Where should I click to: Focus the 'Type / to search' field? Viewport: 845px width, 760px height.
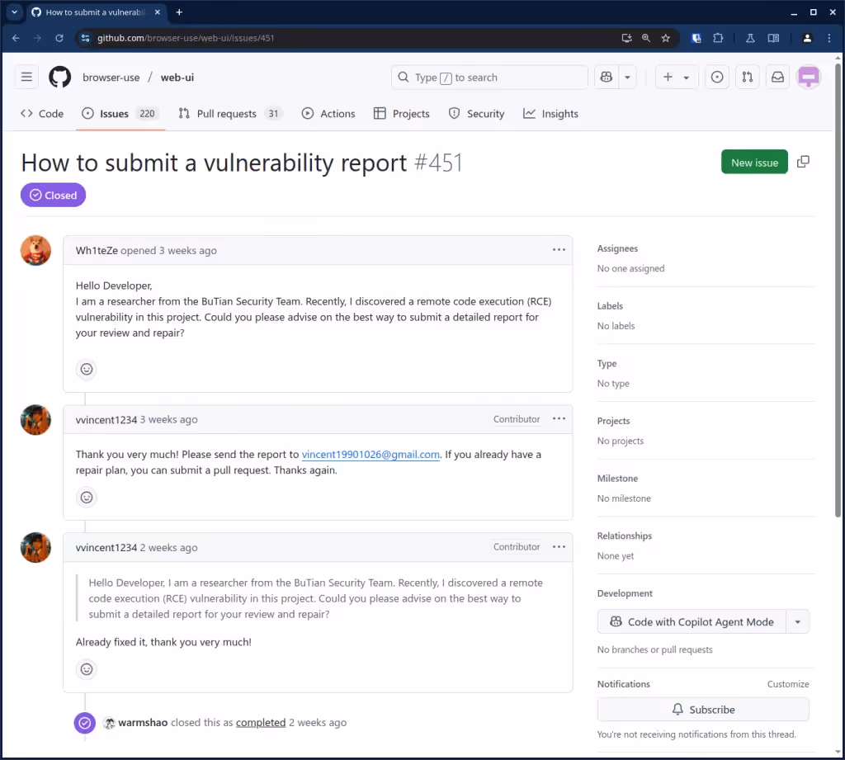[x=489, y=77]
